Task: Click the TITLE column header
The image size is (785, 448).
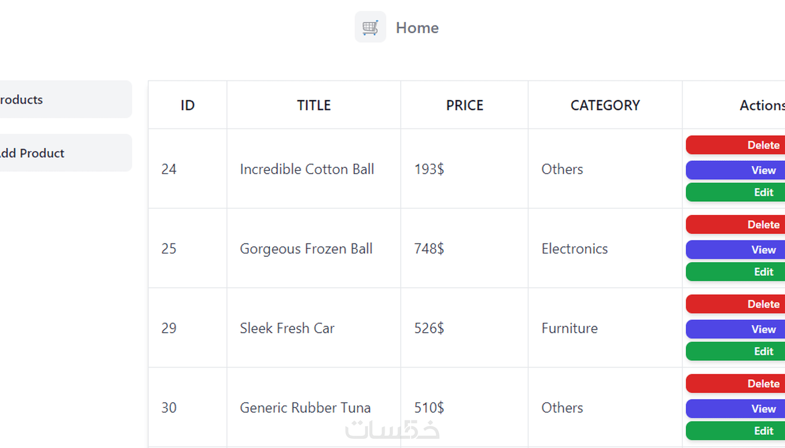Action: [x=314, y=105]
